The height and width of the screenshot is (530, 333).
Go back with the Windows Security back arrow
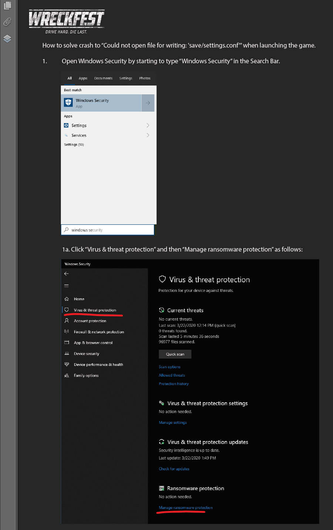pyautogui.click(x=67, y=274)
